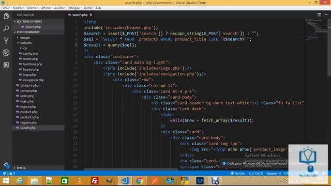Close the search.php editor tab
Image resolution: width=331 pixels, height=186 pixels.
coord(91,15)
